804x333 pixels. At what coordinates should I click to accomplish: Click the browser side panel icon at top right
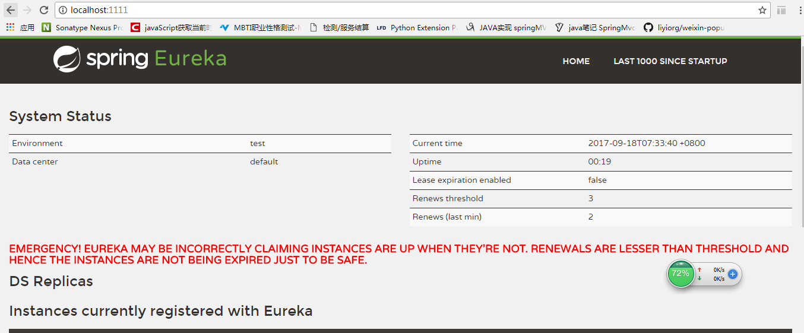[x=781, y=10]
